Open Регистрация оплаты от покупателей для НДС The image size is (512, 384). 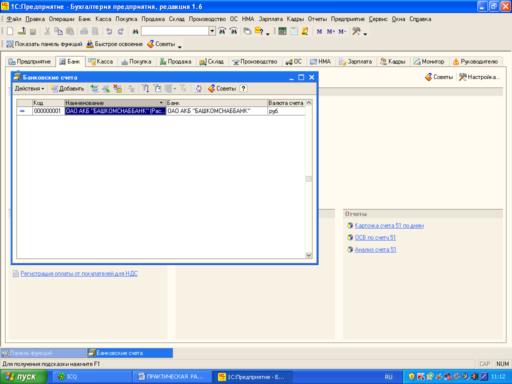79,273
